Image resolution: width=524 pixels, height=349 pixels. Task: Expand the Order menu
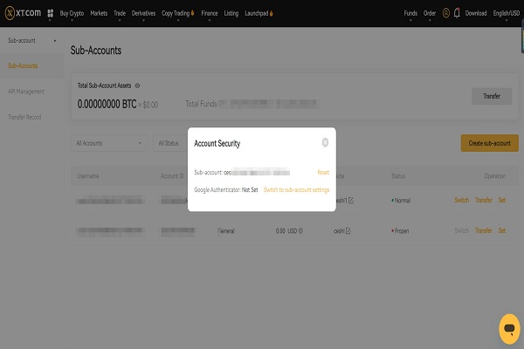pos(430,13)
